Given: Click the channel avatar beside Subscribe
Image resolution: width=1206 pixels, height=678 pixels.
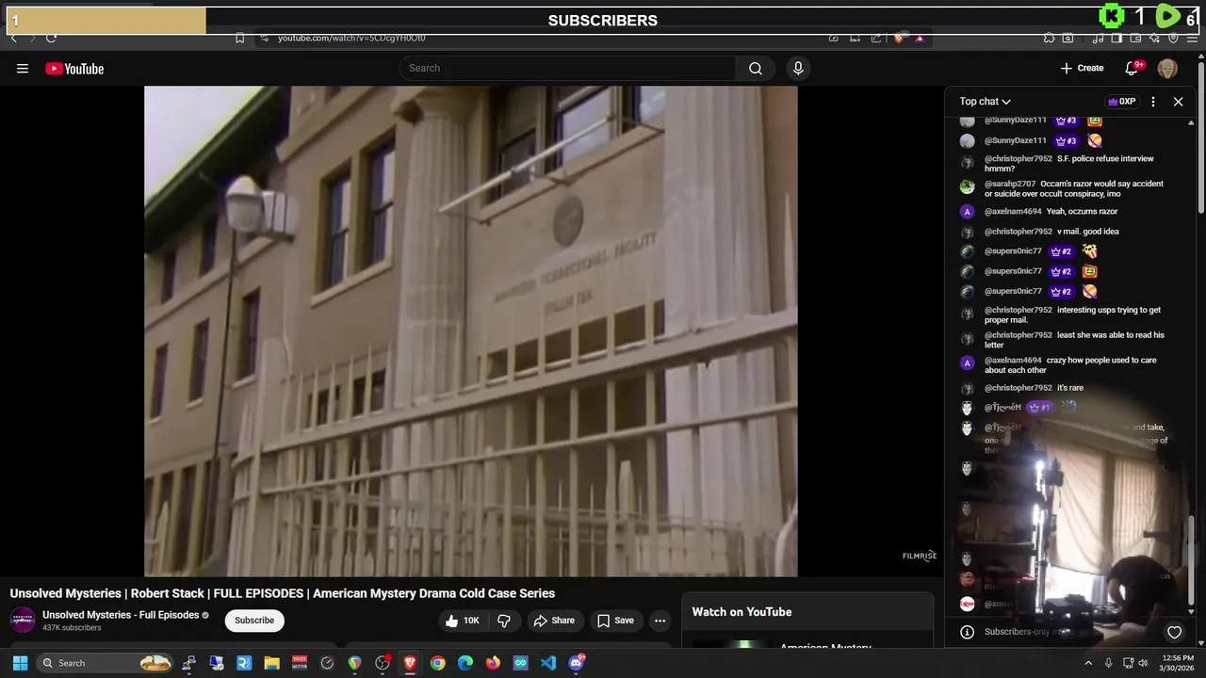Looking at the screenshot, I should point(23,620).
